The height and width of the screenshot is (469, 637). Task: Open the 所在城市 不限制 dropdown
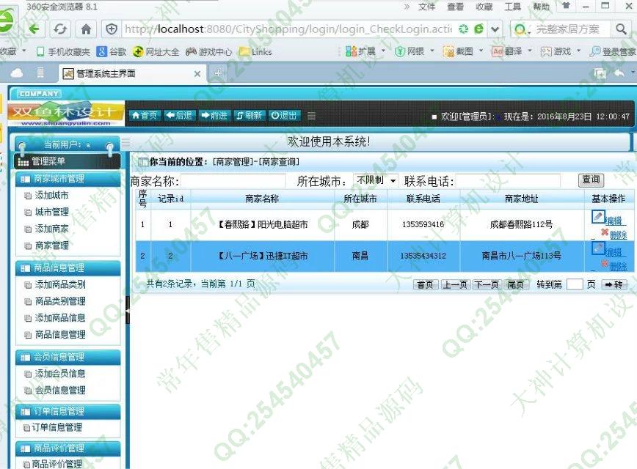(376, 180)
